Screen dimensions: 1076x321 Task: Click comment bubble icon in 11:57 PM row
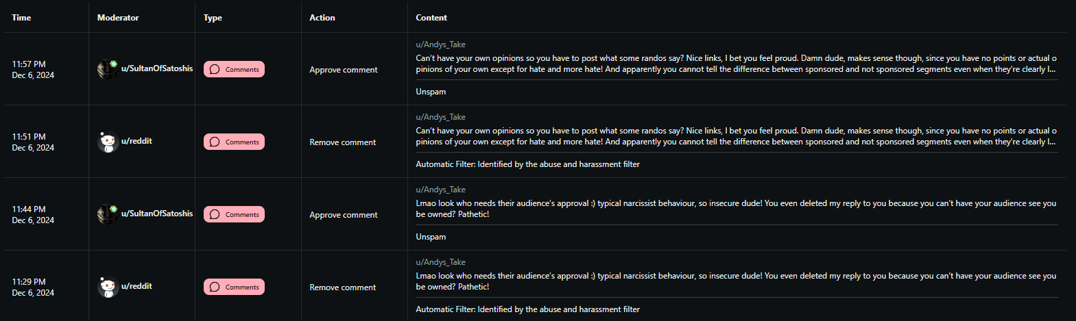click(215, 69)
